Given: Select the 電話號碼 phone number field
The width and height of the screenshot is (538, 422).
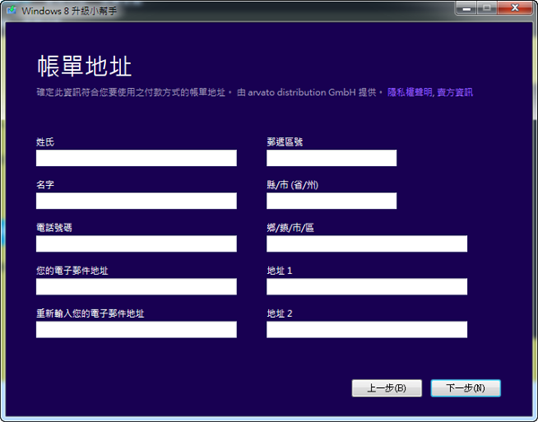Looking at the screenshot, I should pyautogui.click(x=136, y=244).
